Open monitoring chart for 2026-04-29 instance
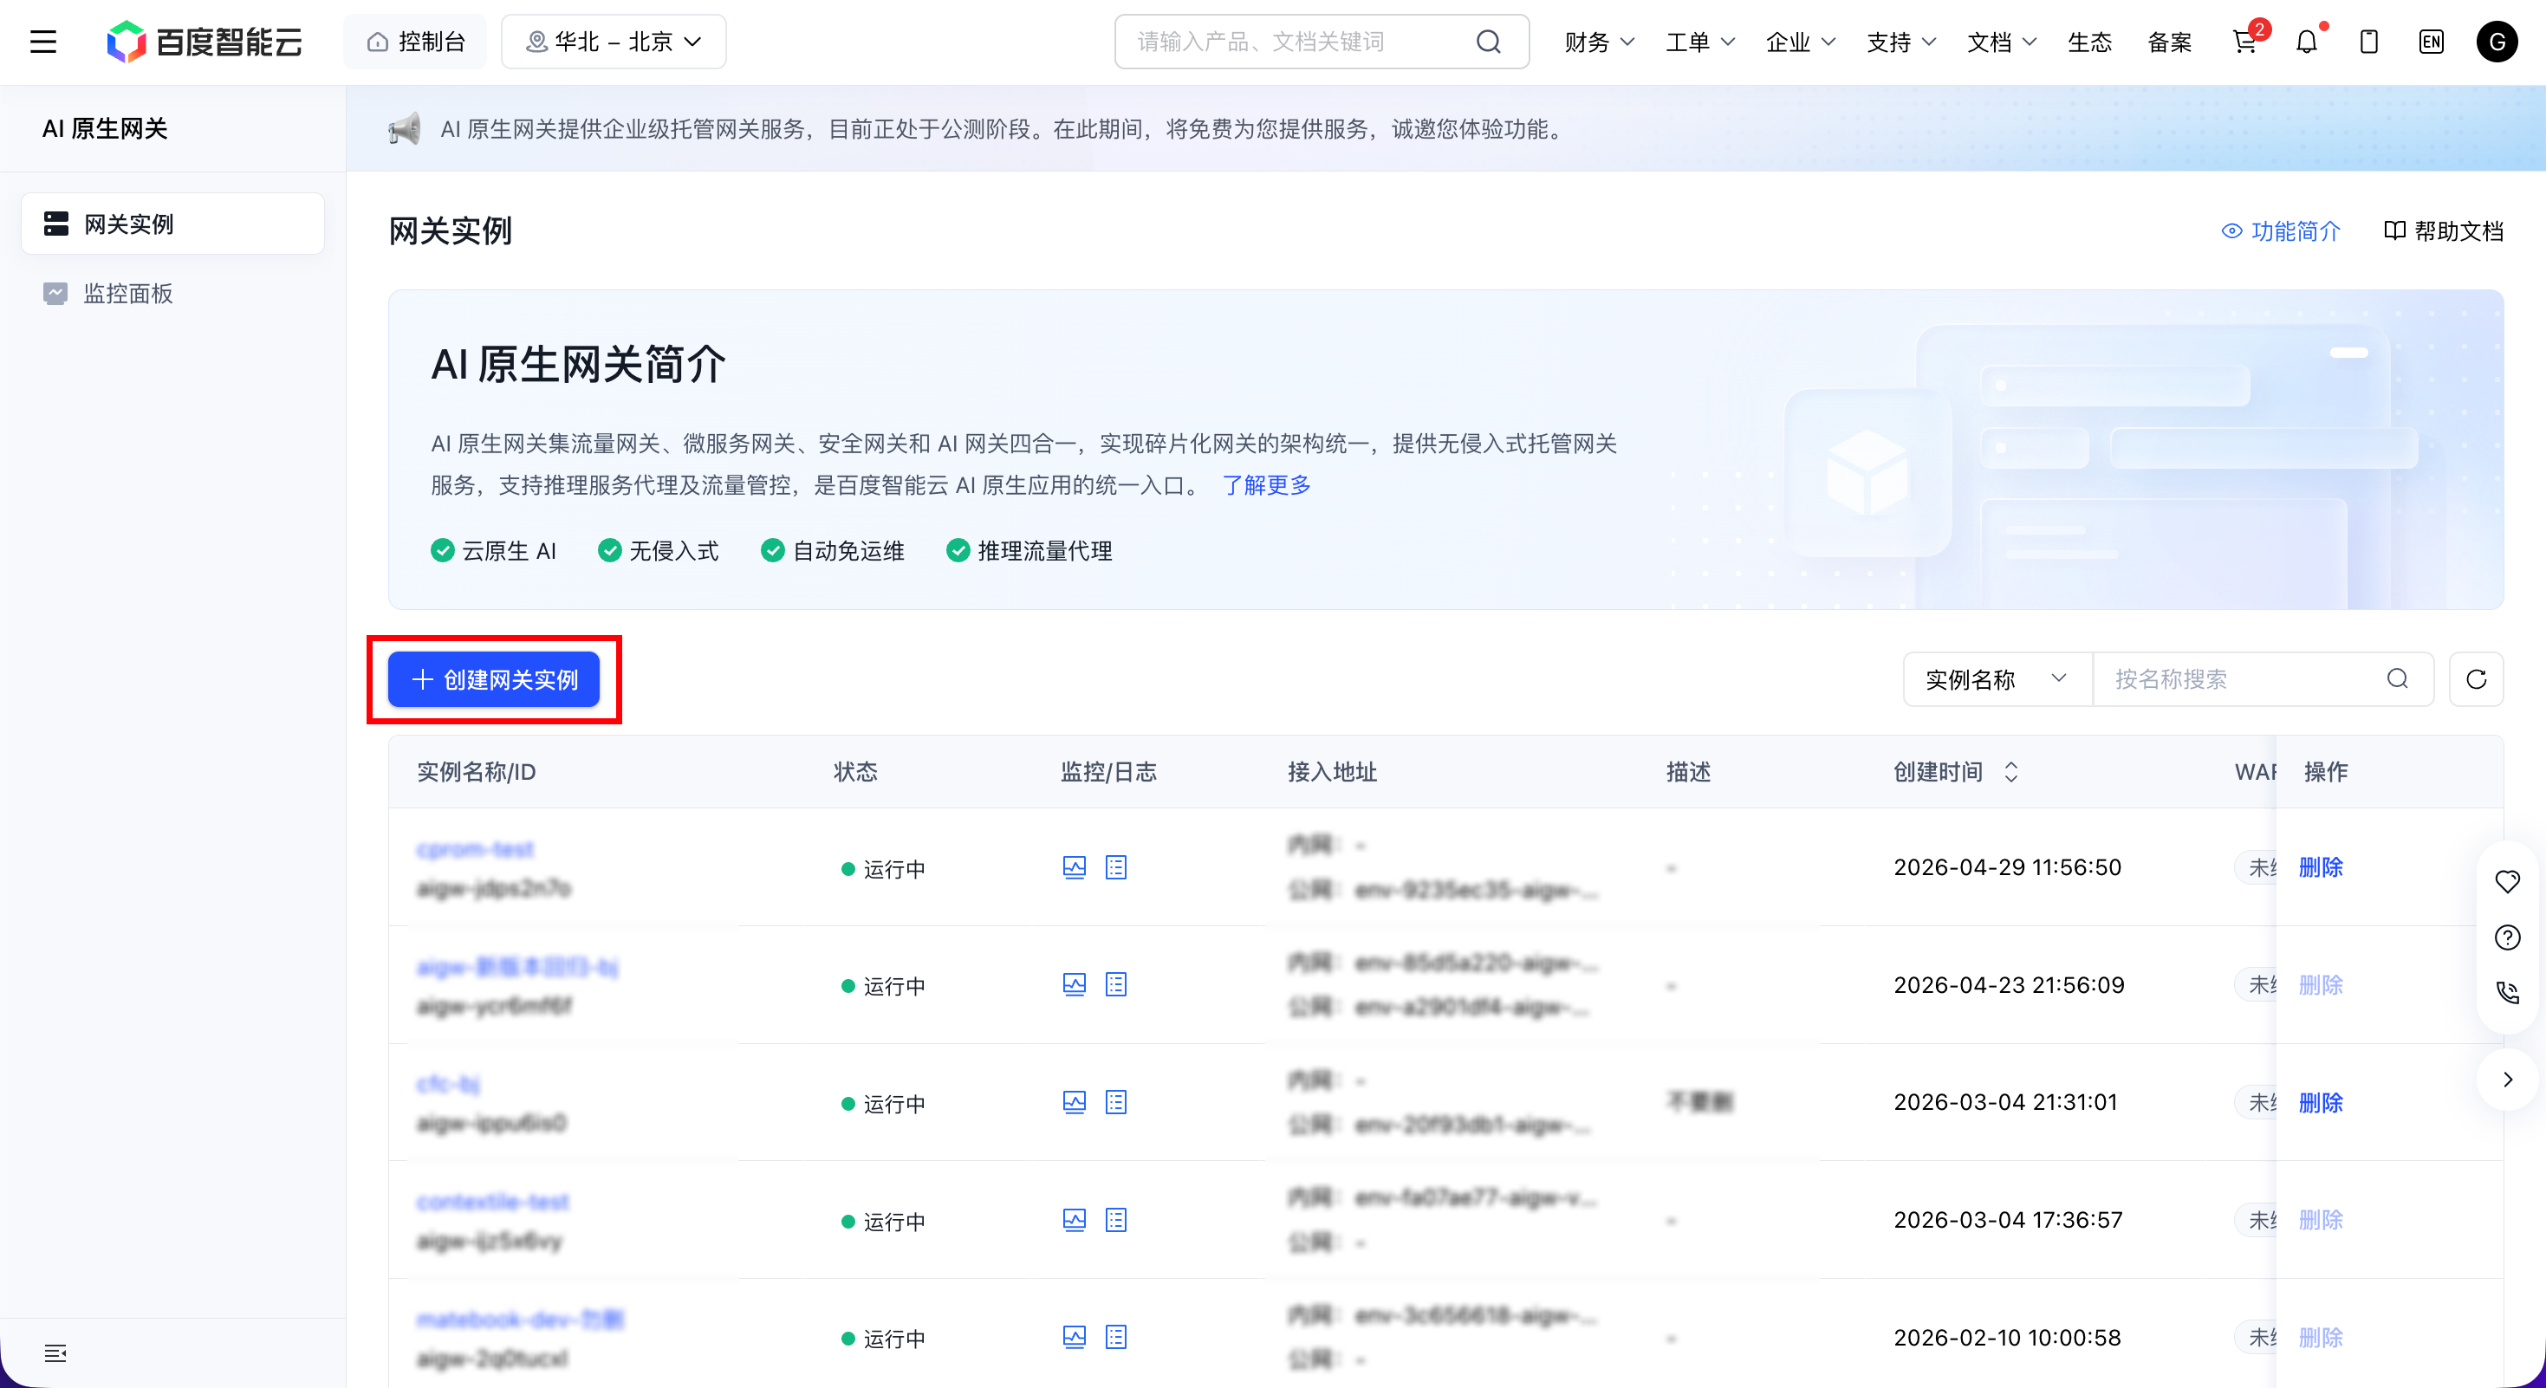 pos(1075,867)
